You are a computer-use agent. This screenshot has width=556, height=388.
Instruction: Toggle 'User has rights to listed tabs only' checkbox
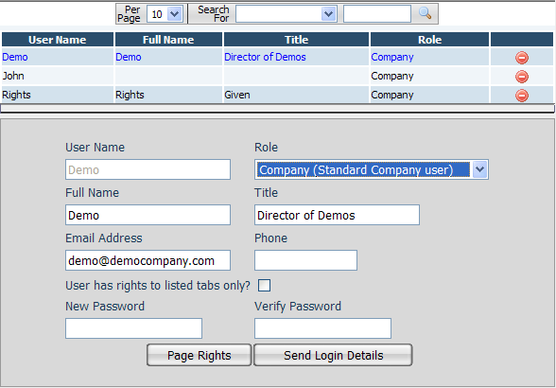click(264, 286)
